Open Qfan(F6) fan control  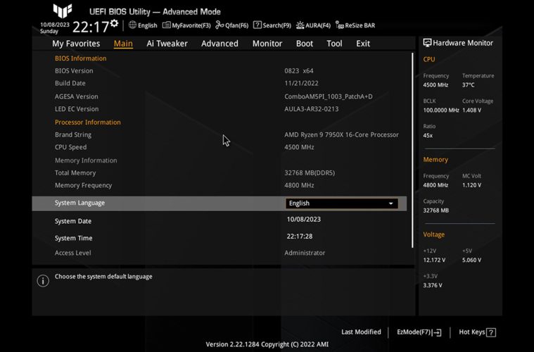click(x=232, y=25)
